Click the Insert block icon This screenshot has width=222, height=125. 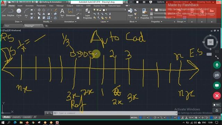click(x=130, y=12)
